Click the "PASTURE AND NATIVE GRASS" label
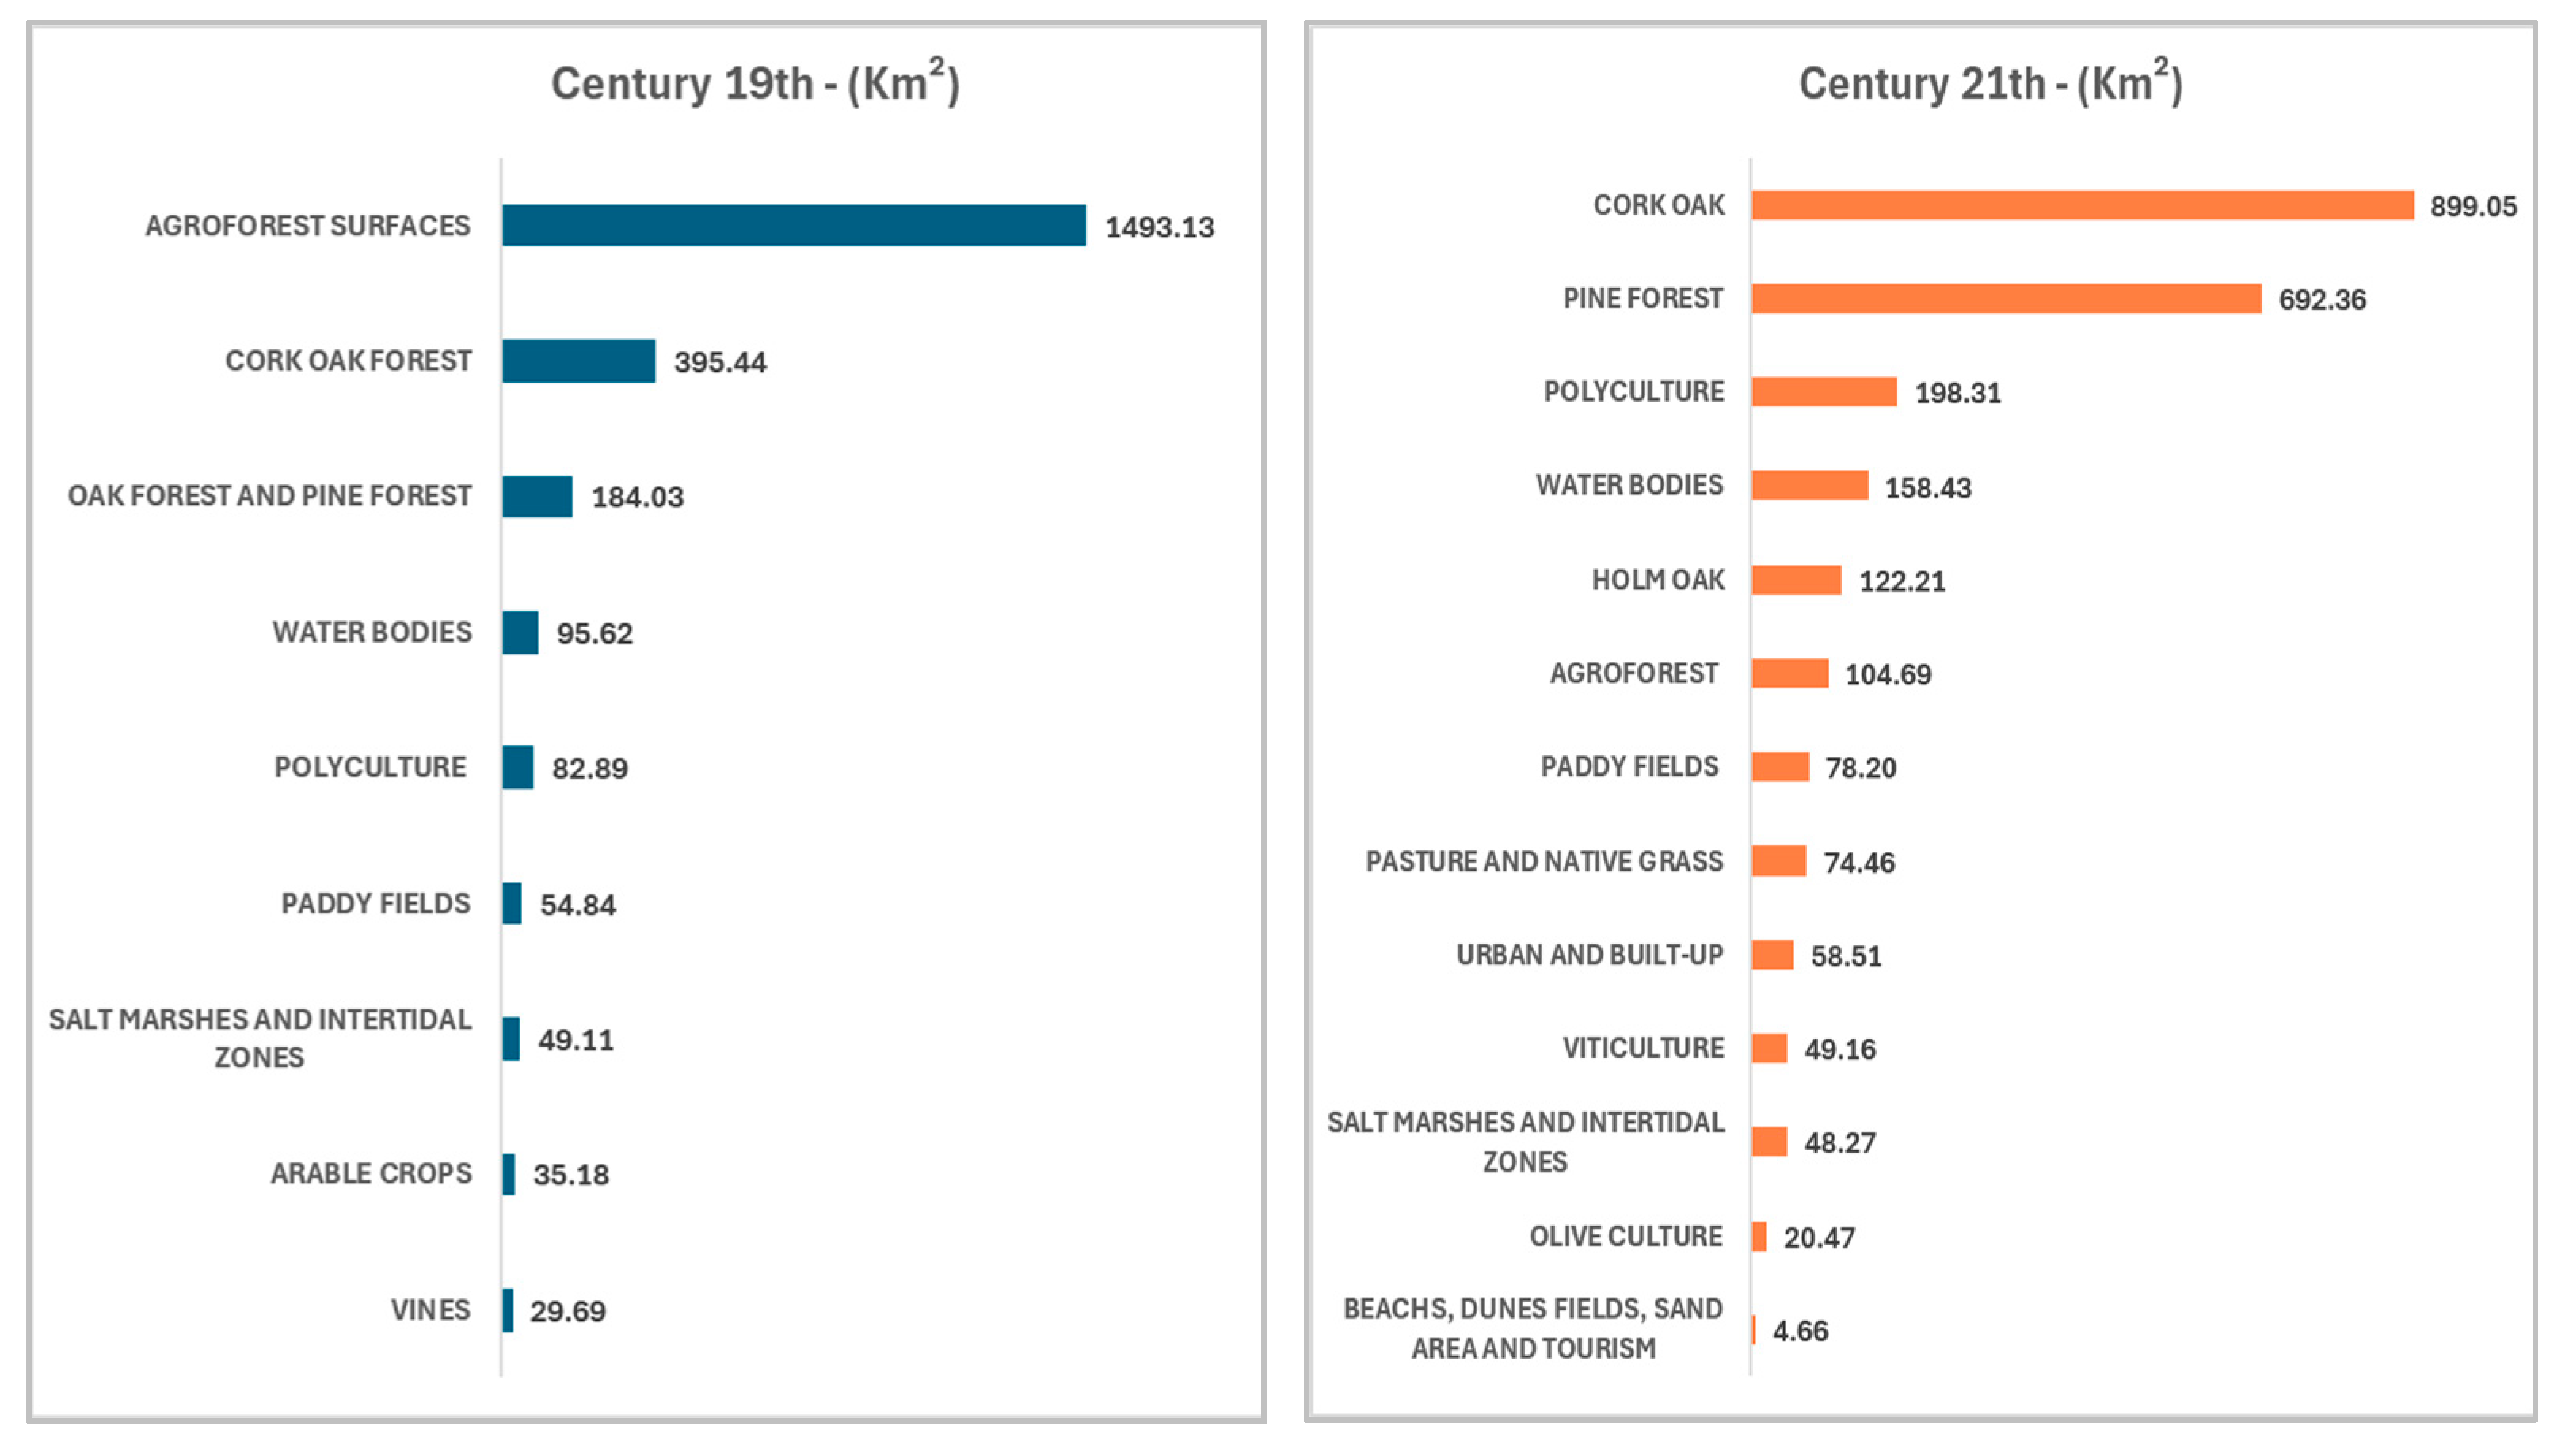Image resolution: width=2565 pixels, height=1449 pixels. (1543, 861)
